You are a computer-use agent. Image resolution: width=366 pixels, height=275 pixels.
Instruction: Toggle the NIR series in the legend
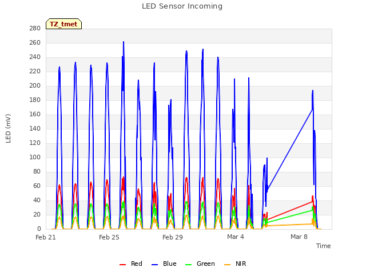pos(235,264)
